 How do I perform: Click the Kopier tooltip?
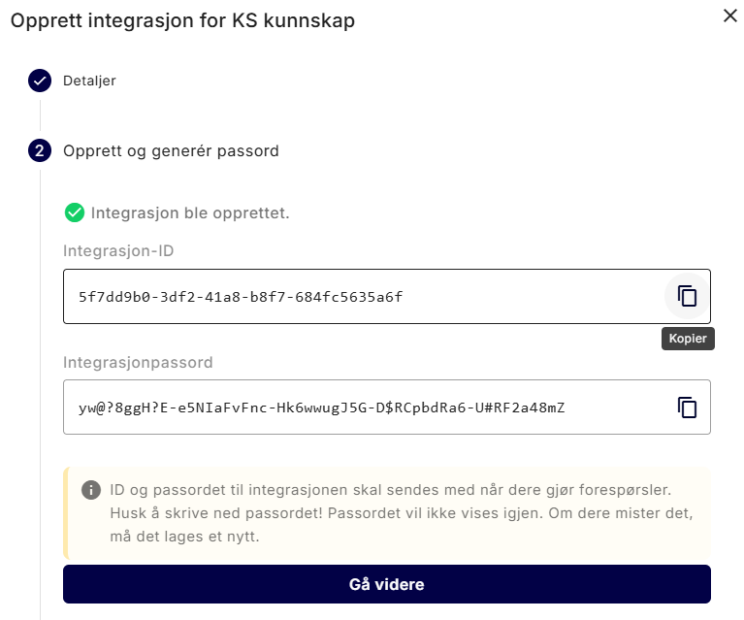click(689, 339)
